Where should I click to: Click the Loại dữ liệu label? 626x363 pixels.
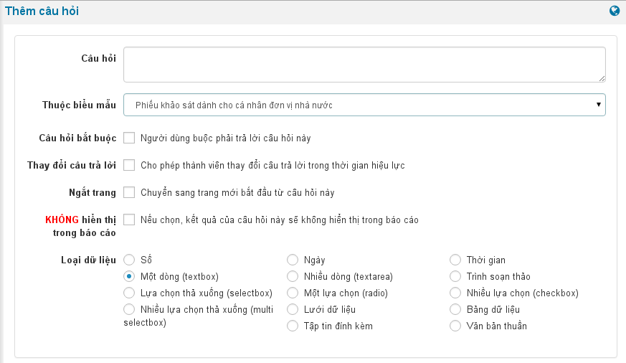click(88, 260)
